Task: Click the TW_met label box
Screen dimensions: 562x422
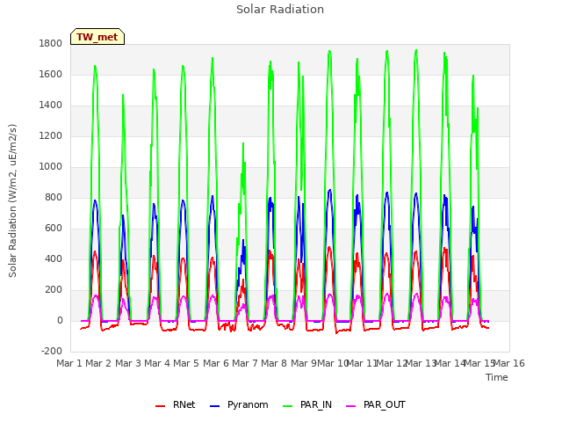Action: [97, 37]
